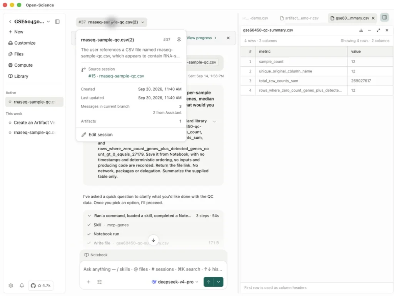
Task: Expand the #37 rnaseq-sample-qc.csv(2) session dropdown
Action: 112,22
